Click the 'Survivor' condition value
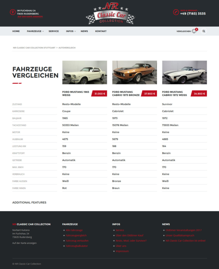 tap(167, 104)
